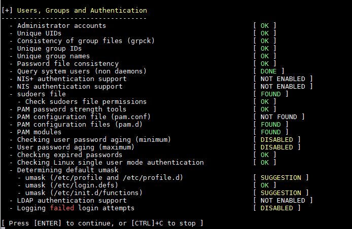Select DISABLED status for minimum password aging
Viewport: 352px width, 229px height.
click(276, 139)
